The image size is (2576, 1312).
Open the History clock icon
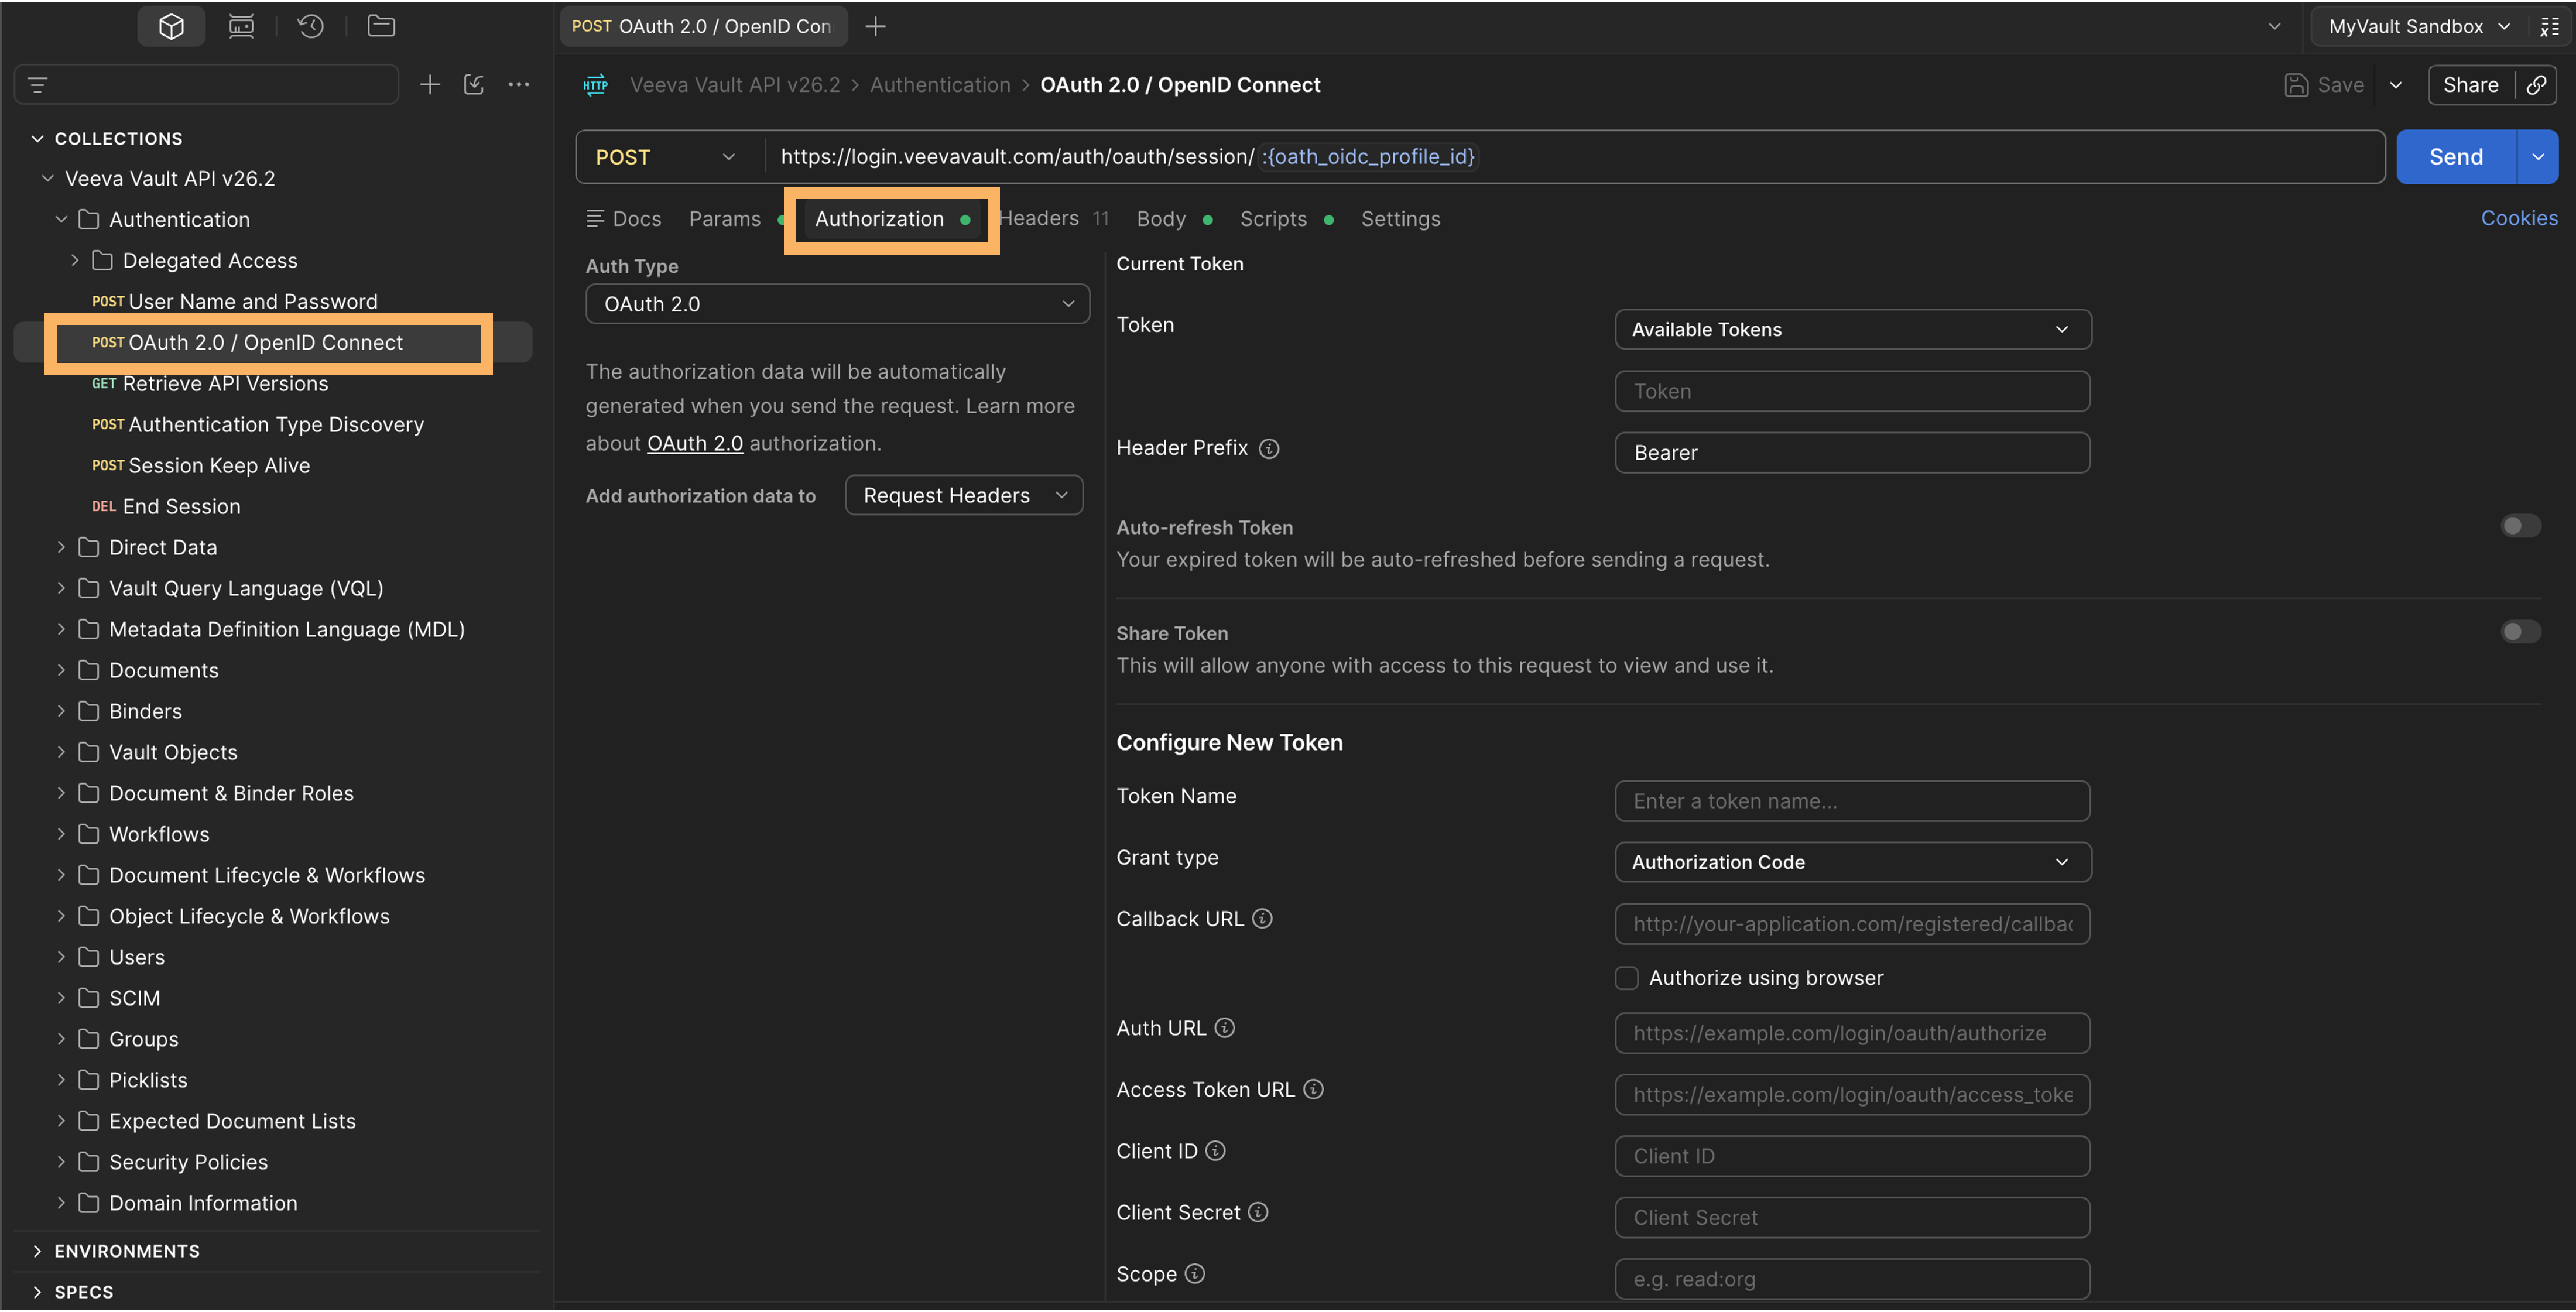tap(310, 26)
